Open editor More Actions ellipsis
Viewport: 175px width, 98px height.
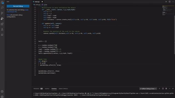coord(173,2)
